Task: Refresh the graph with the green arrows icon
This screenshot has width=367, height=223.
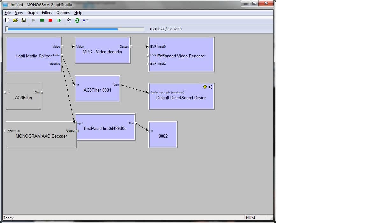Action: click(77, 20)
